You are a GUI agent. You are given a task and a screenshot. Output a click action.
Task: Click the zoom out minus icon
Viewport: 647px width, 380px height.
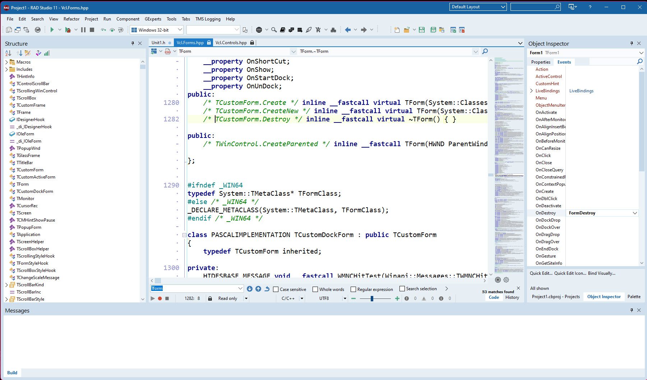353,298
